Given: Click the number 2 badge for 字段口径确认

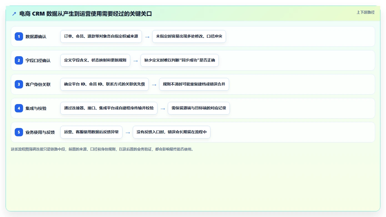Looking at the screenshot, I should click(x=19, y=60).
